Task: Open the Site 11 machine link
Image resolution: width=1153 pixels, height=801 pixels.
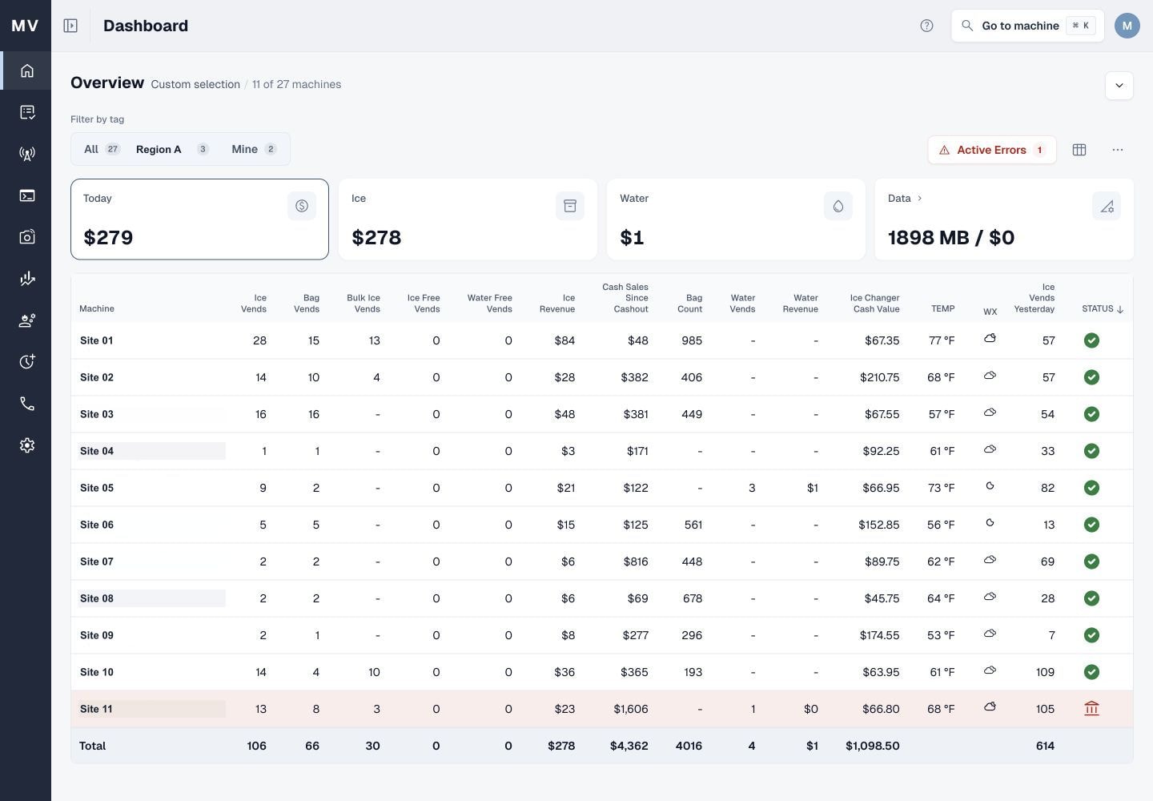Action: (96, 709)
